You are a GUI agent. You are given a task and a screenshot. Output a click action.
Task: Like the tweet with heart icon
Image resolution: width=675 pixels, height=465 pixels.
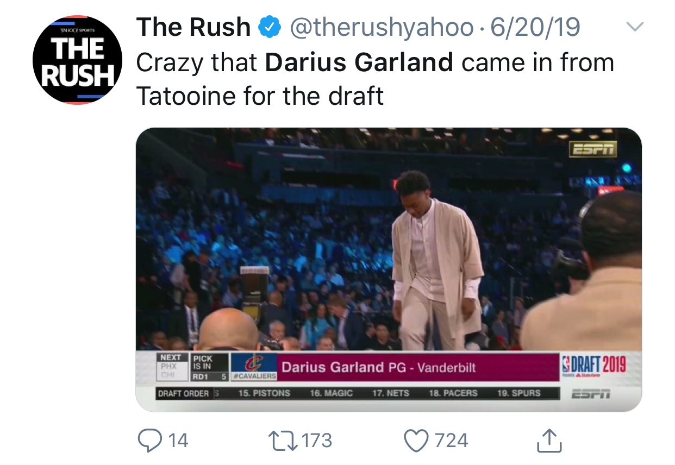pos(416,441)
